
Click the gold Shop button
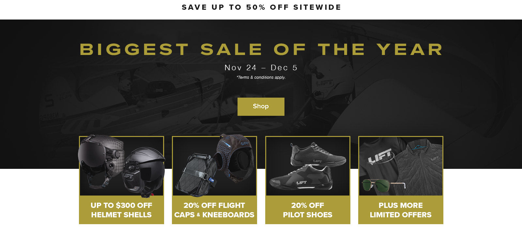(x=261, y=106)
